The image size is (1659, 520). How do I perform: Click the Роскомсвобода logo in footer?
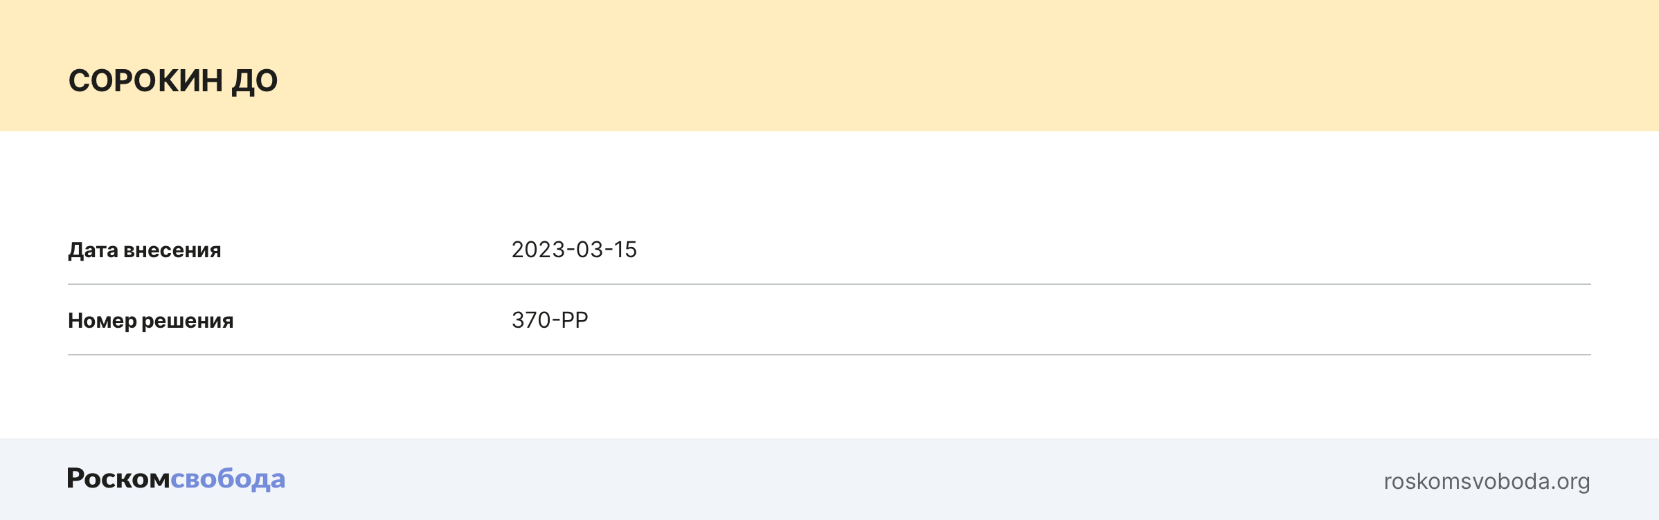pos(176,479)
